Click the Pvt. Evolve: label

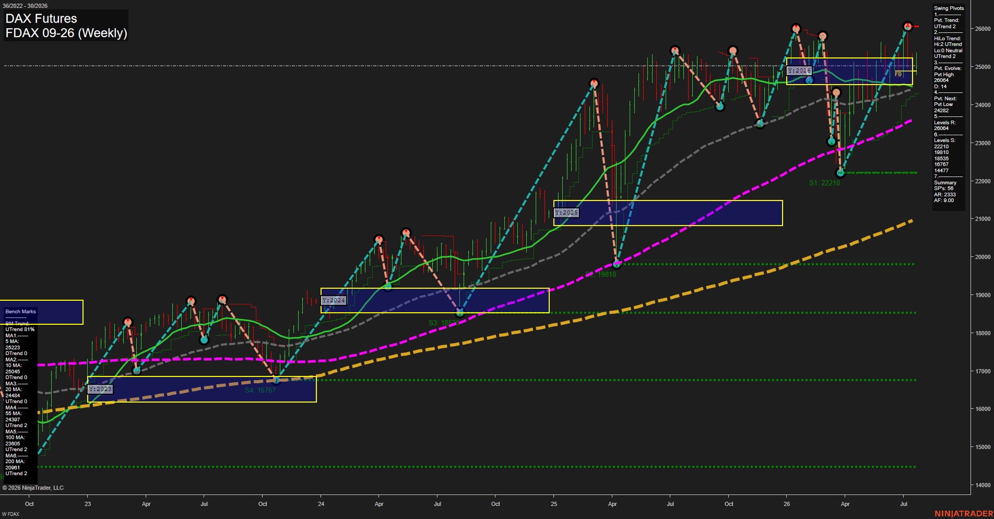[948, 68]
